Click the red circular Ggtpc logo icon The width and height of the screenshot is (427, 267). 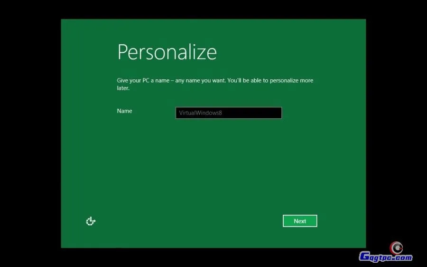point(396,247)
